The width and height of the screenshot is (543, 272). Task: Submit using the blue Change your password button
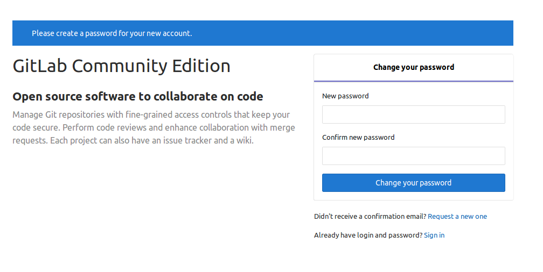click(x=414, y=182)
